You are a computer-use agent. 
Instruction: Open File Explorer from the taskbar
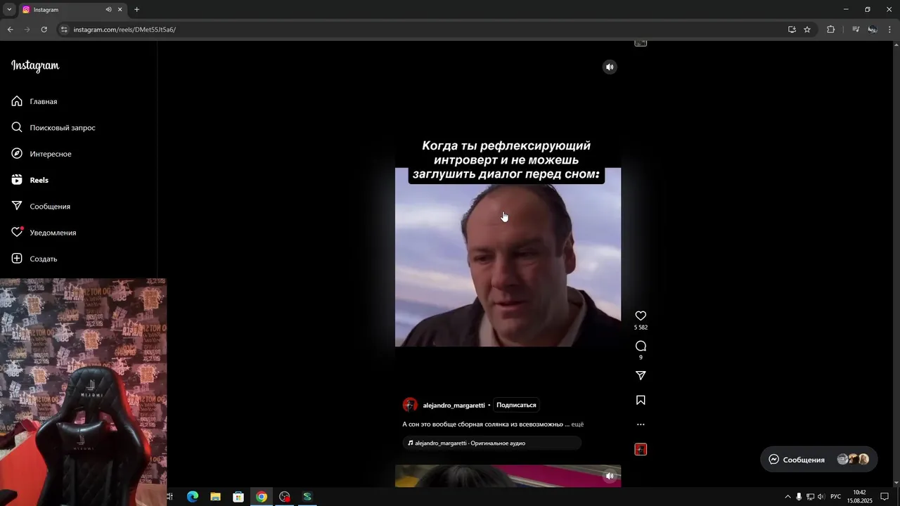215,496
